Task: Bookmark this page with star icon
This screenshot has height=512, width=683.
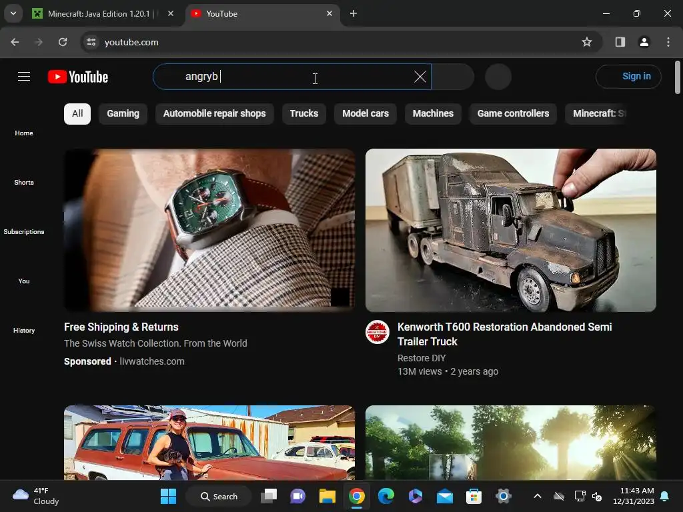Action: (587, 42)
